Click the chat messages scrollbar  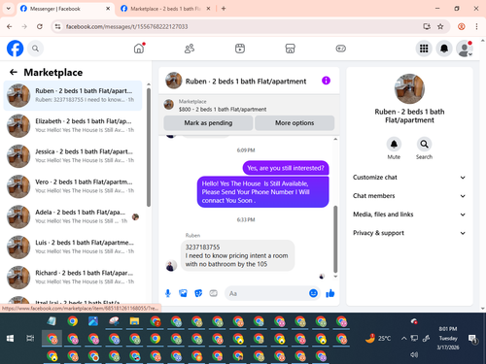pyautogui.click(x=335, y=239)
